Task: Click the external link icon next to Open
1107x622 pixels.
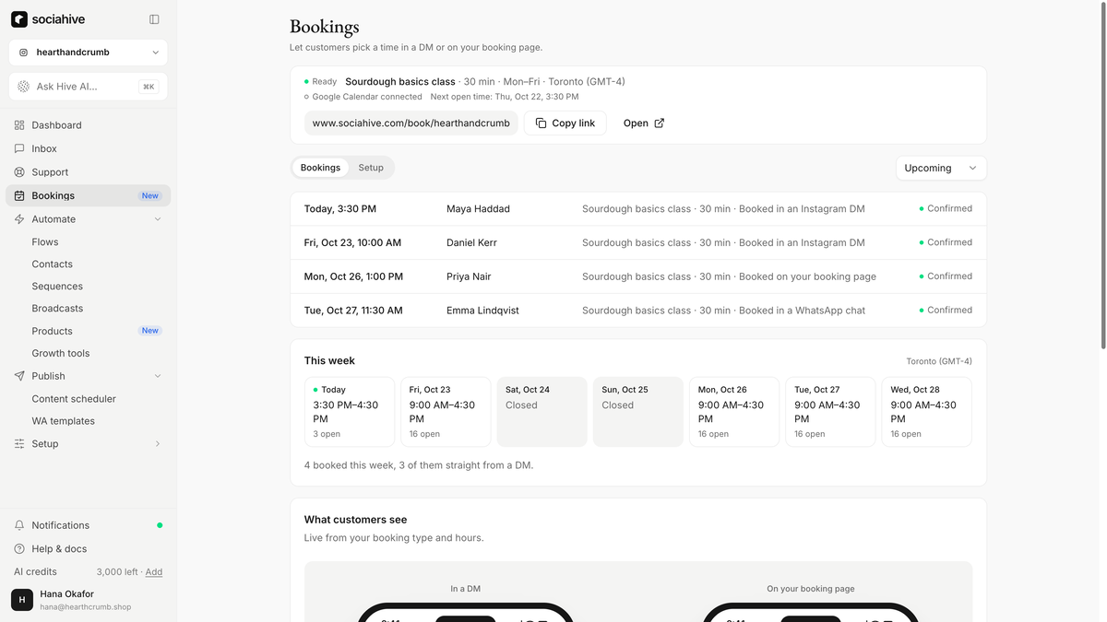Action: click(659, 123)
